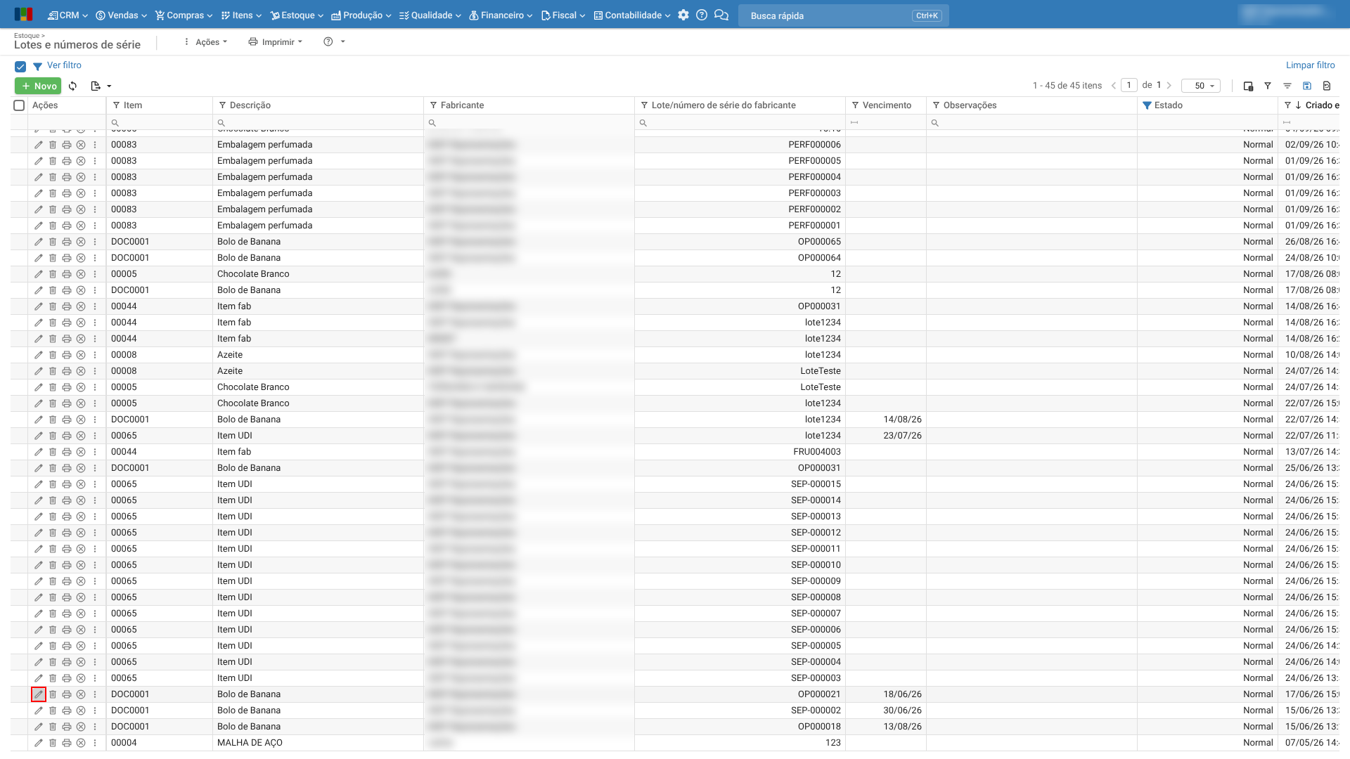Tick the select-all rows checkbox

tap(19, 105)
